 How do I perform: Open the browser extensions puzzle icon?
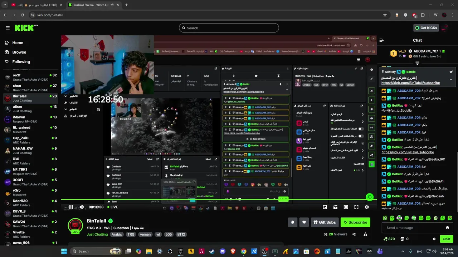[423, 15]
